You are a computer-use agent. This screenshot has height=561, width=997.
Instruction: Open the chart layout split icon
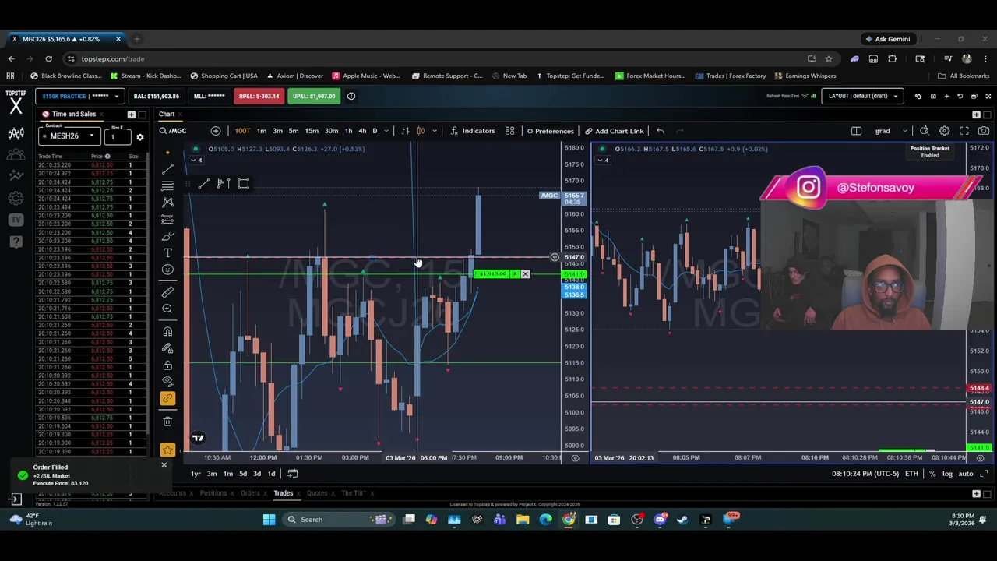856,131
